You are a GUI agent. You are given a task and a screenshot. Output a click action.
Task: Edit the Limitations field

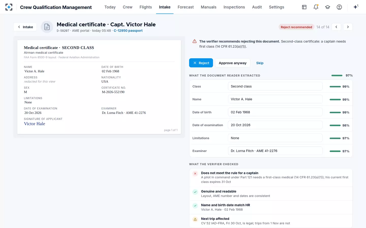pyautogui.click(x=275, y=138)
